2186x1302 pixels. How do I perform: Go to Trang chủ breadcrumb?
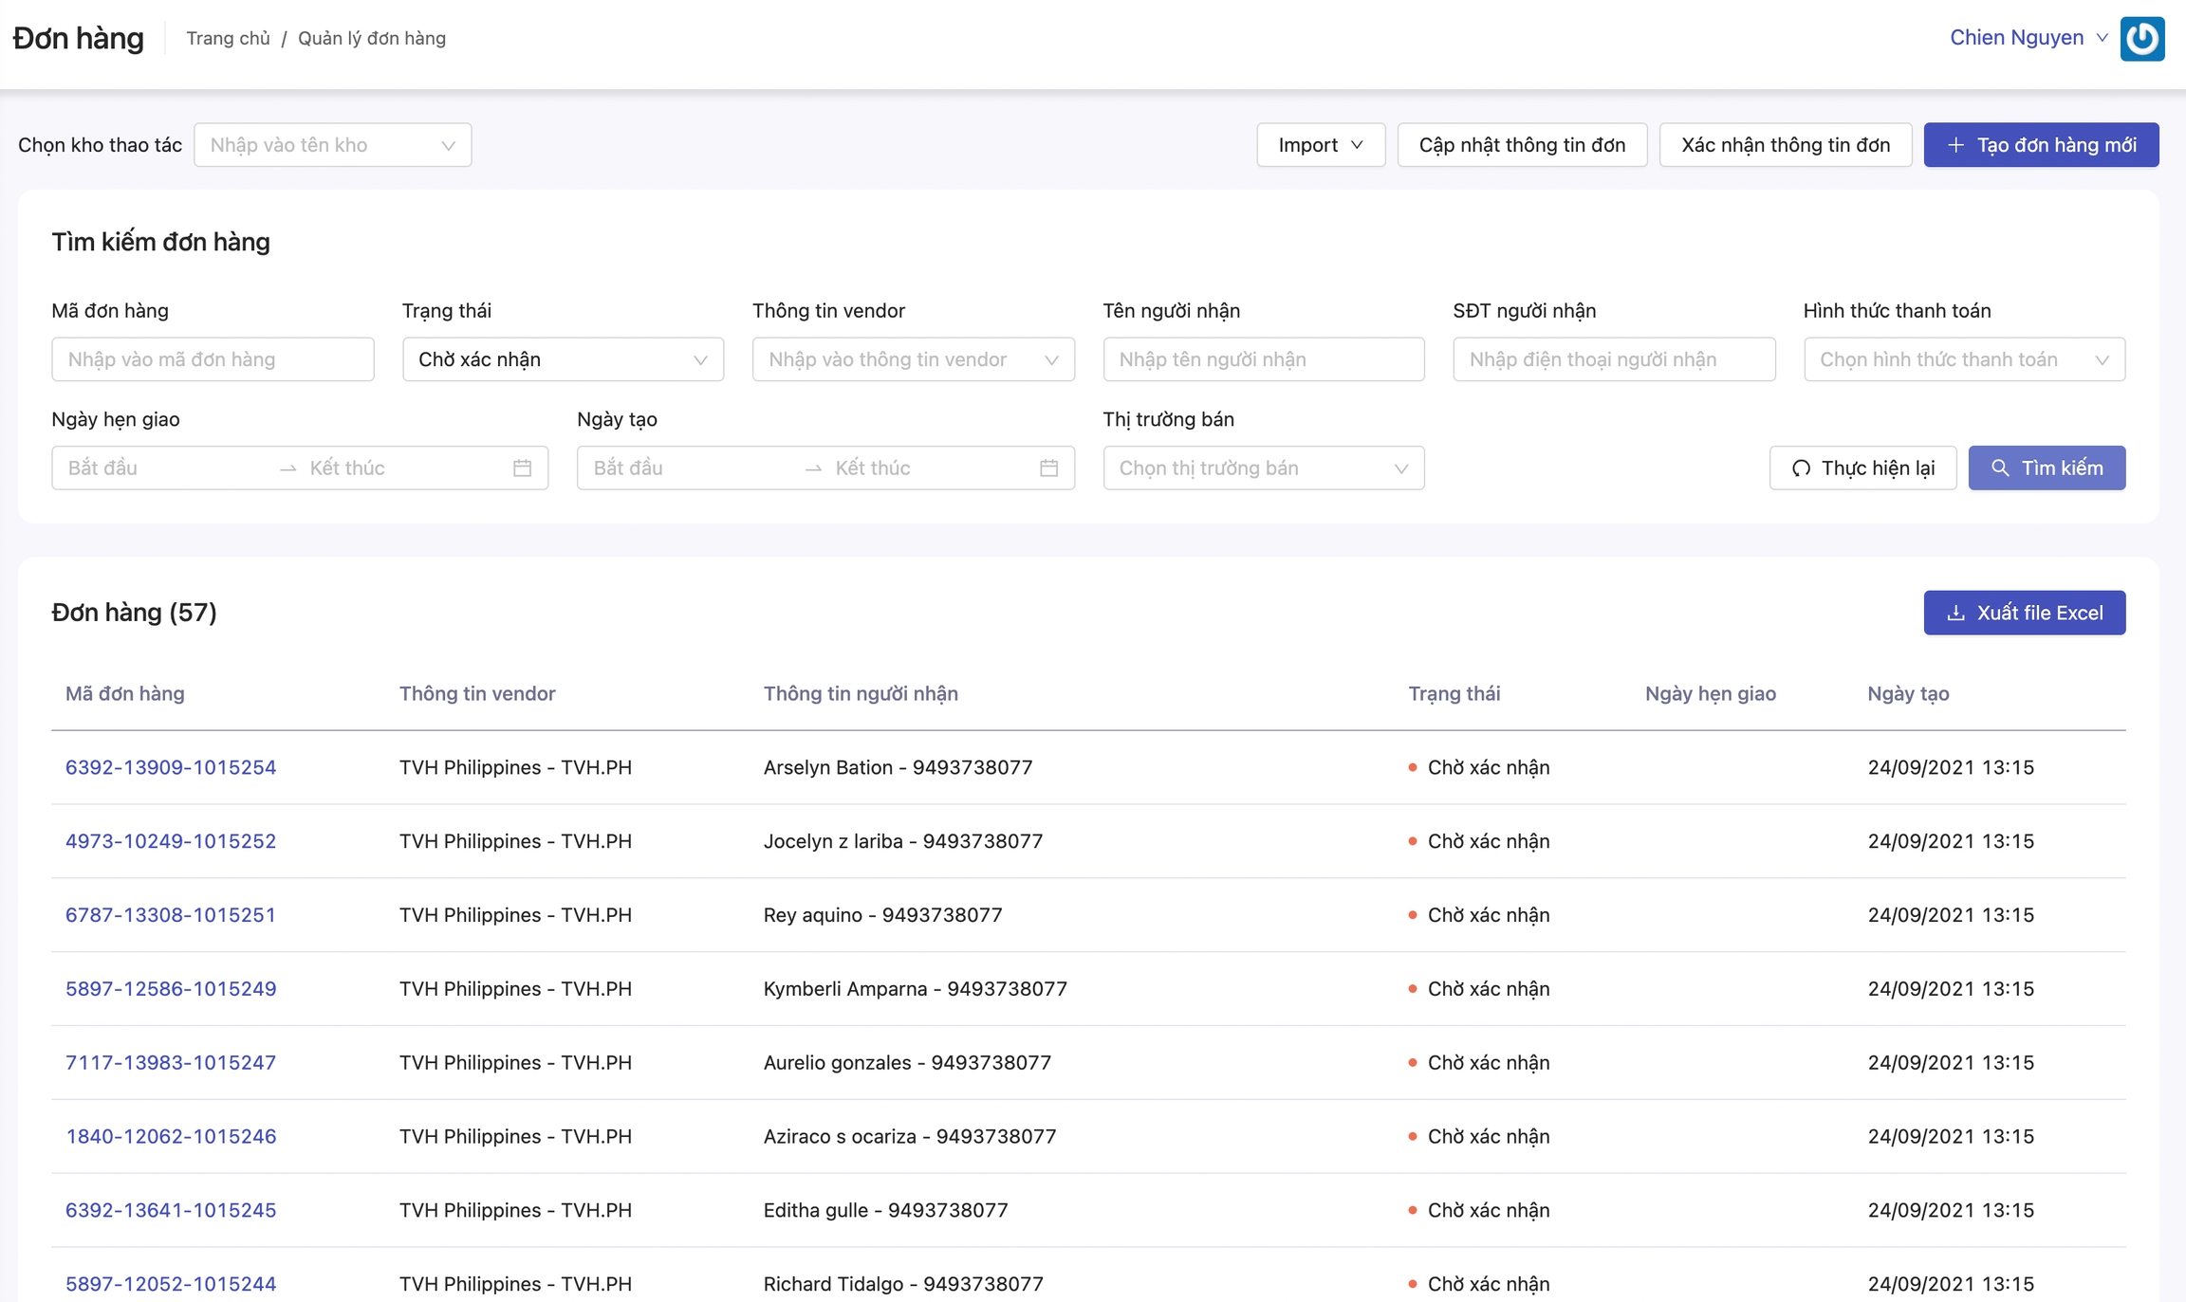(x=228, y=38)
